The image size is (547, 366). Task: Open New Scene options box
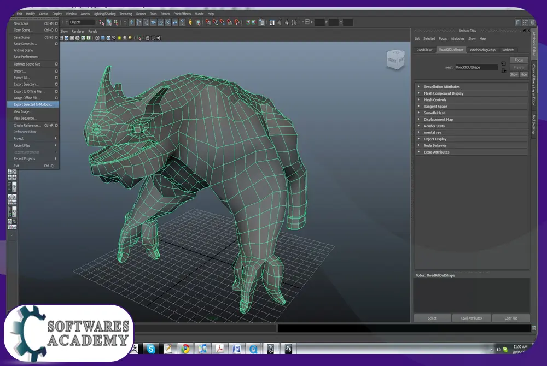point(56,23)
